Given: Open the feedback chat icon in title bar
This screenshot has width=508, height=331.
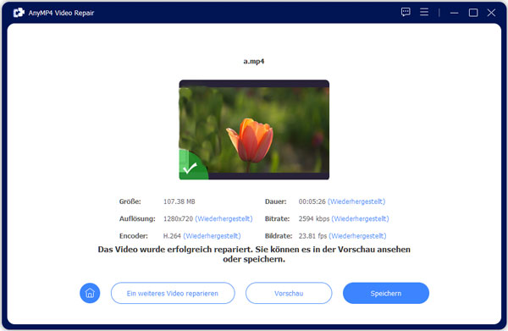Looking at the screenshot, I should pyautogui.click(x=406, y=13).
